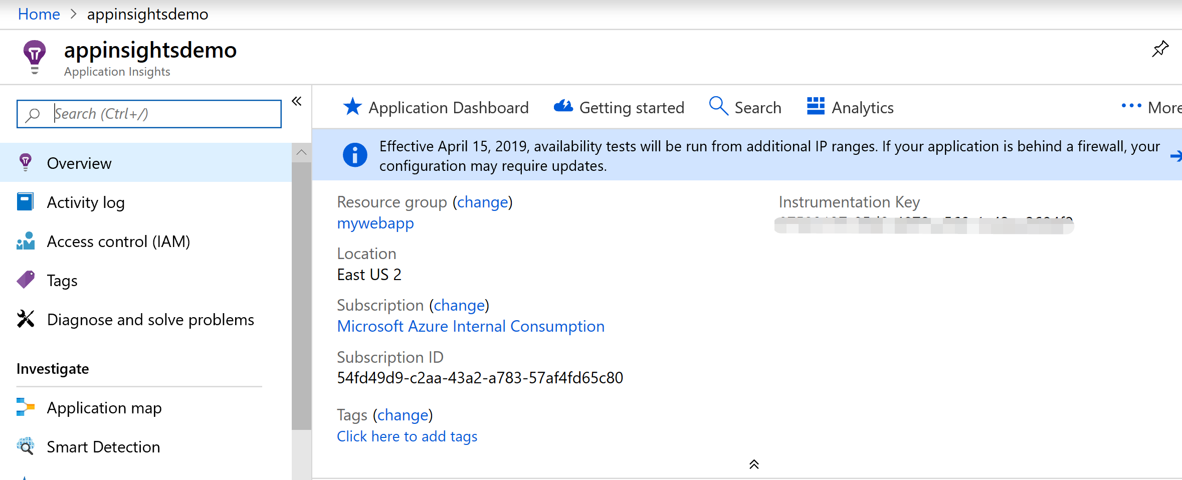1182x480 pixels.
Task: Click the appinsightsdemo page title
Action: (150, 50)
